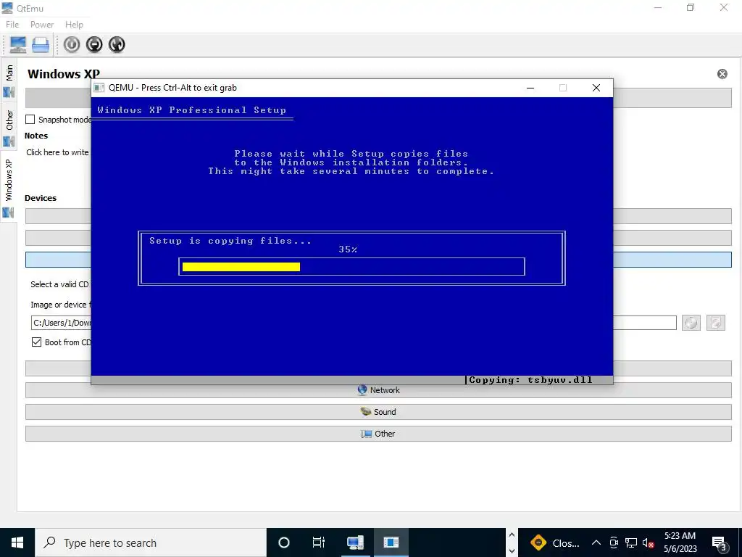Screen dimensions: 742x557
Task: Open the Help menu
Action: pyautogui.click(x=75, y=25)
